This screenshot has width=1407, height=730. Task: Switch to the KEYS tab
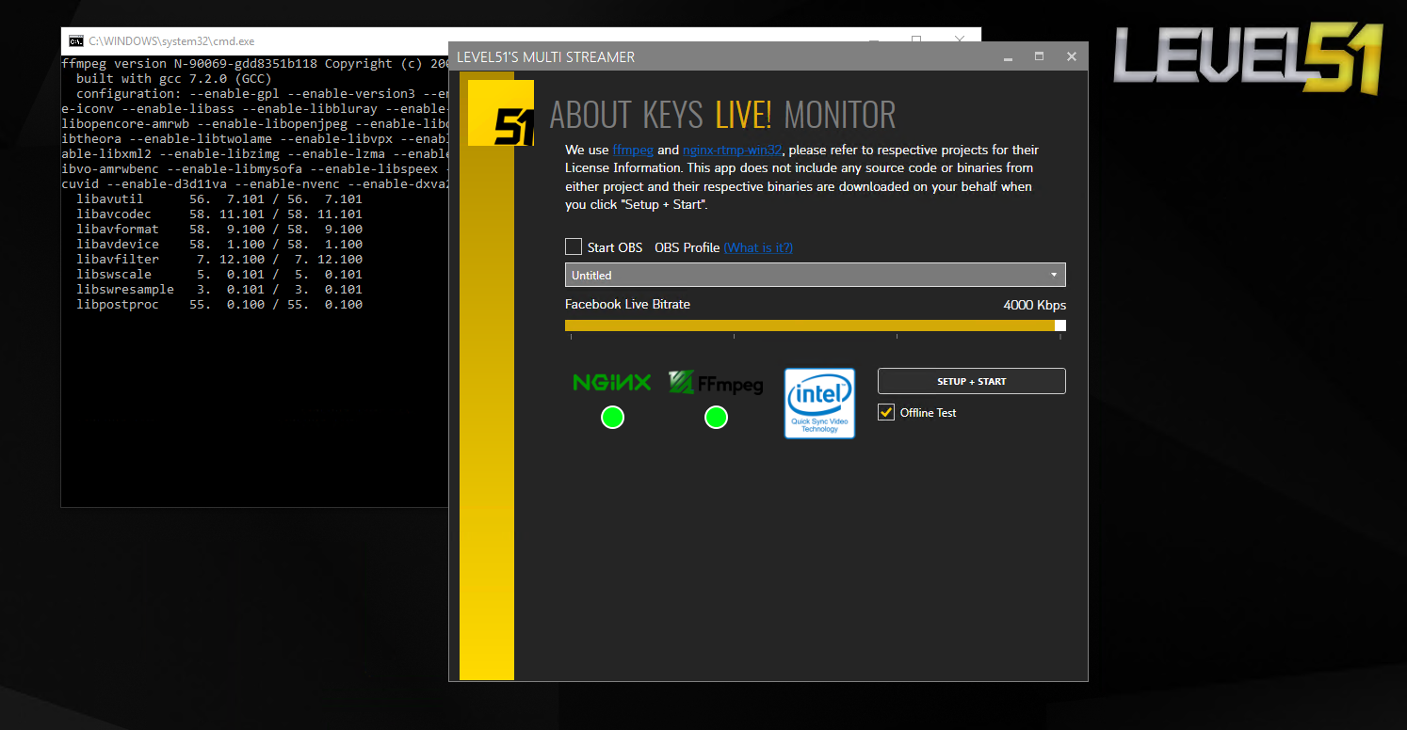[672, 115]
